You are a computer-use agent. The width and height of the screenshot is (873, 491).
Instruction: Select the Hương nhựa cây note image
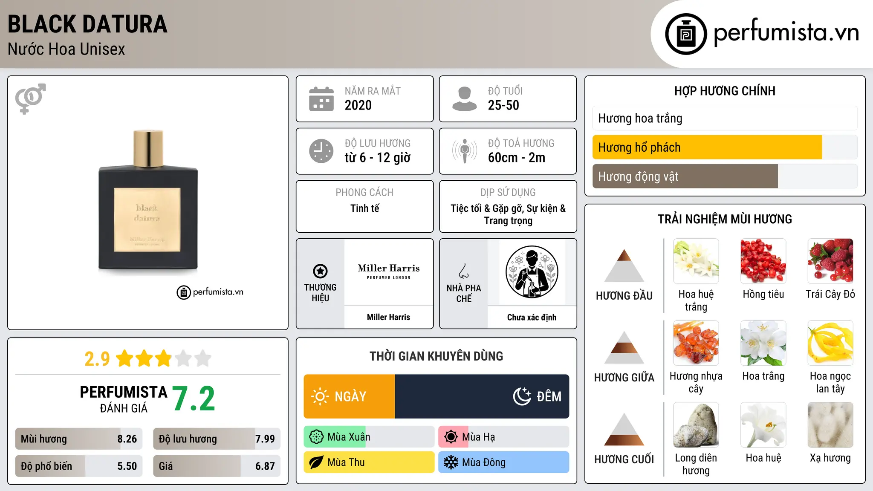click(x=696, y=343)
